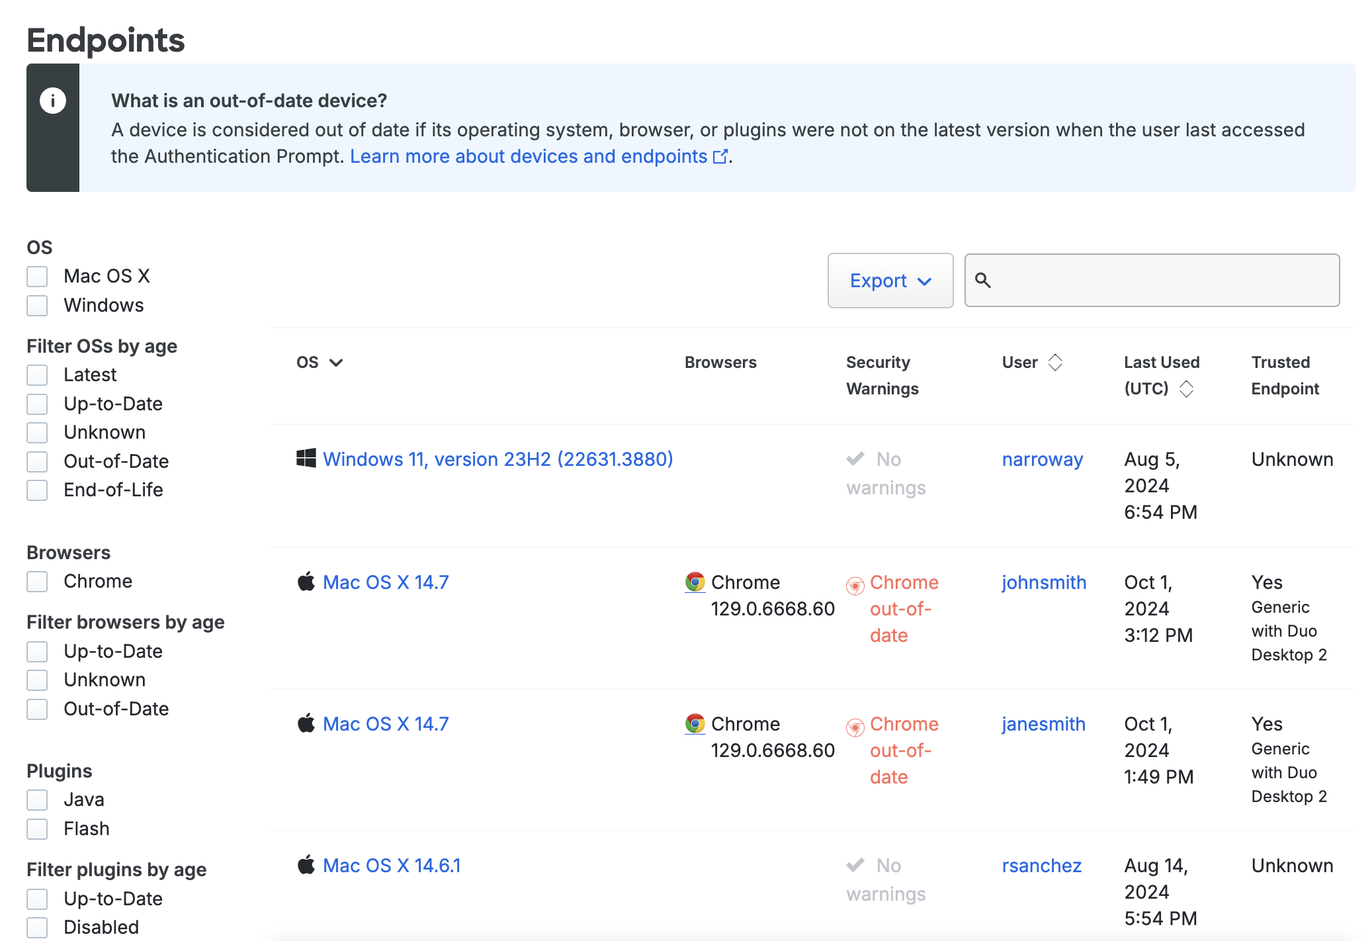
Task: Sort by OS column chevron
Action: (x=336, y=363)
